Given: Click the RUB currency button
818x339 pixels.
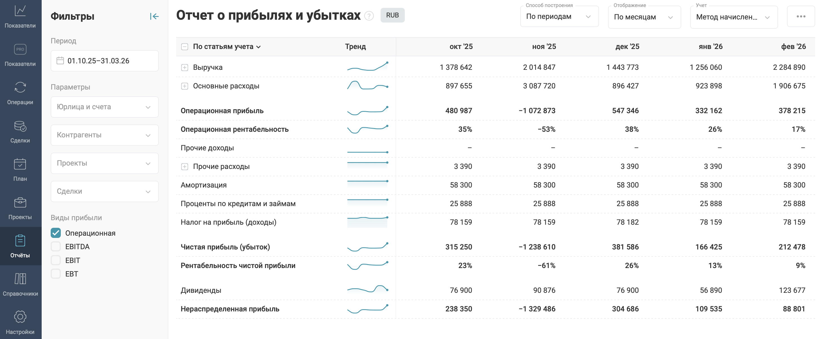Looking at the screenshot, I should pos(392,15).
